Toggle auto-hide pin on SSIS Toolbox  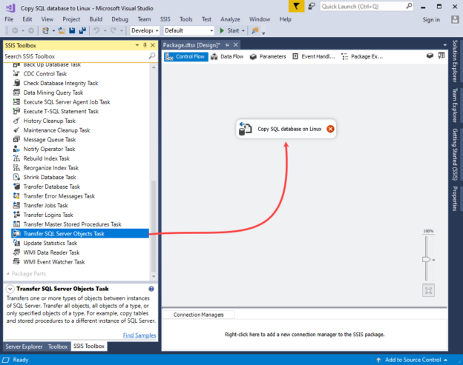pyautogui.click(x=144, y=45)
